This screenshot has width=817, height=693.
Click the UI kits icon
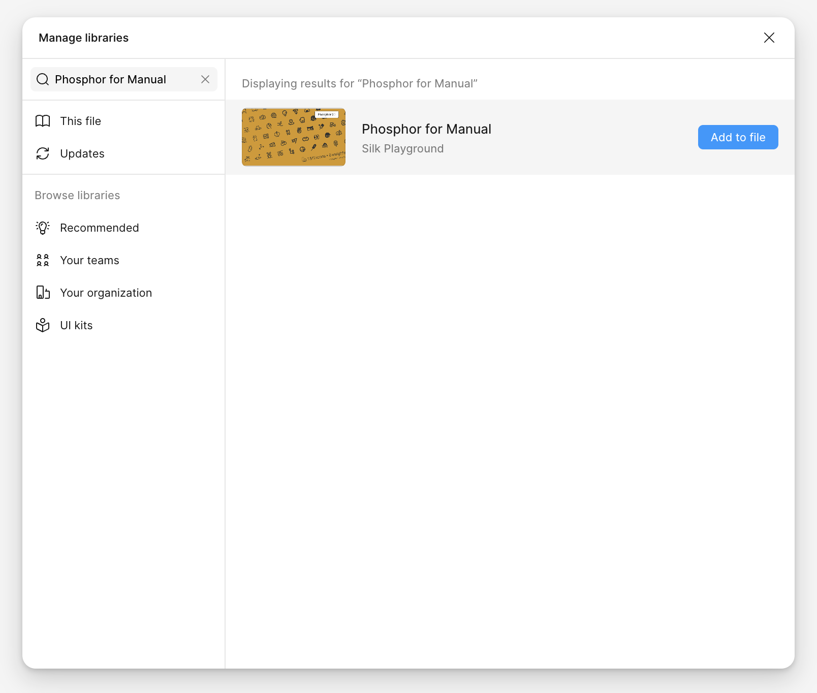pyautogui.click(x=43, y=325)
